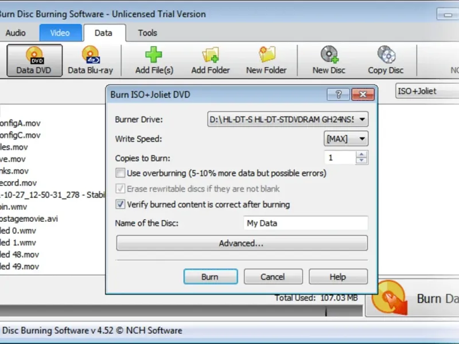Select the file ending in led 49.mov

20,267
